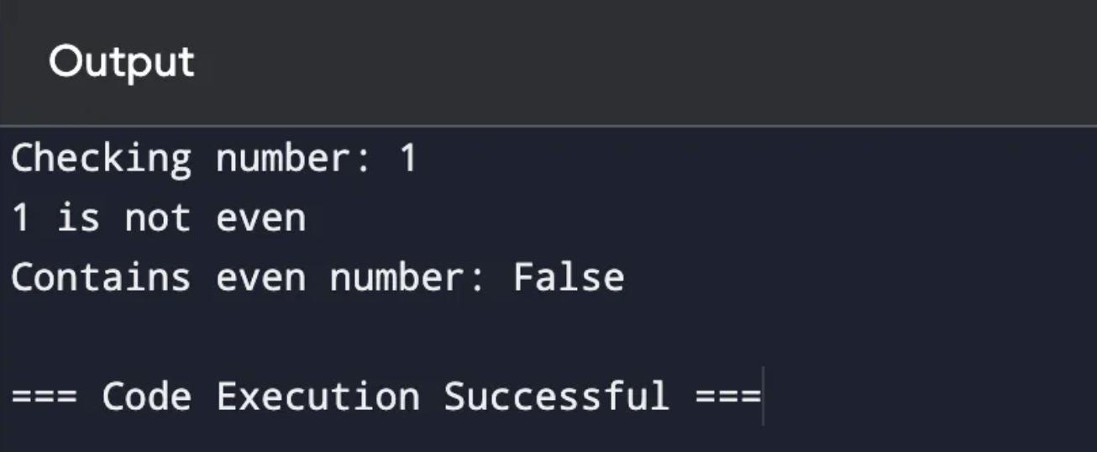Click the word "not" in the output

pyautogui.click(x=157, y=218)
